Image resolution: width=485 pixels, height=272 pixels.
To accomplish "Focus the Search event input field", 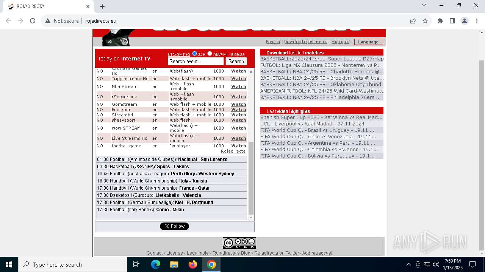I will tap(196, 61).
